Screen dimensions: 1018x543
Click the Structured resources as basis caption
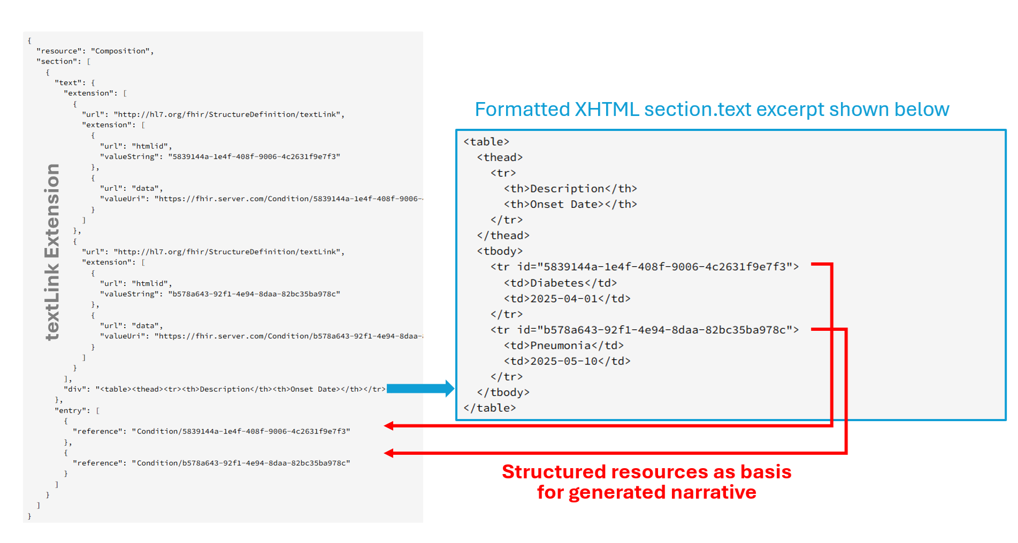[x=646, y=482]
